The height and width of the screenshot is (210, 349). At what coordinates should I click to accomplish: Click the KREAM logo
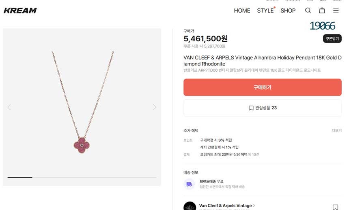coord(20,11)
